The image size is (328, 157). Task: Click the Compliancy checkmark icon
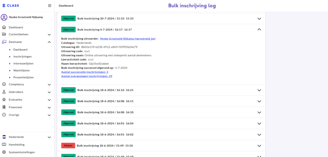[4, 84]
